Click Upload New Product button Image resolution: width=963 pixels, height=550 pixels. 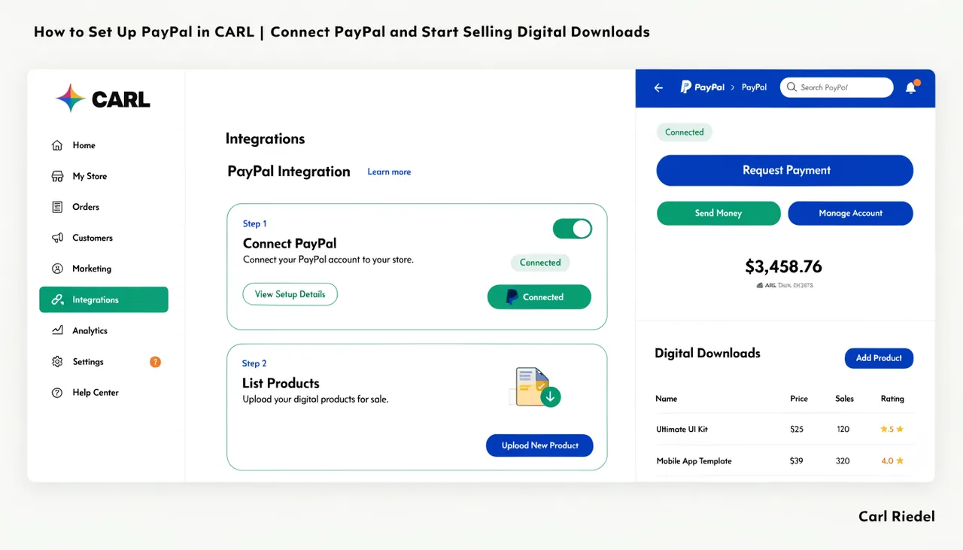(539, 445)
